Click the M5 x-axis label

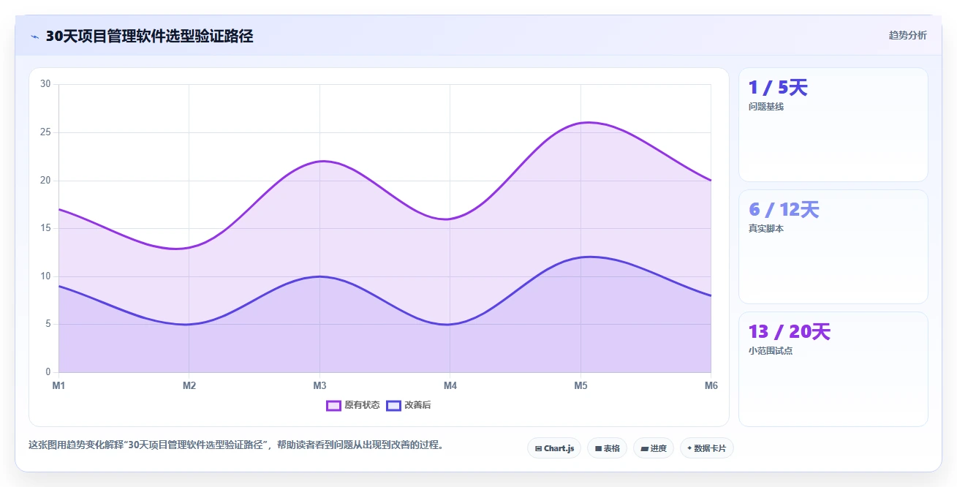tap(580, 385)
